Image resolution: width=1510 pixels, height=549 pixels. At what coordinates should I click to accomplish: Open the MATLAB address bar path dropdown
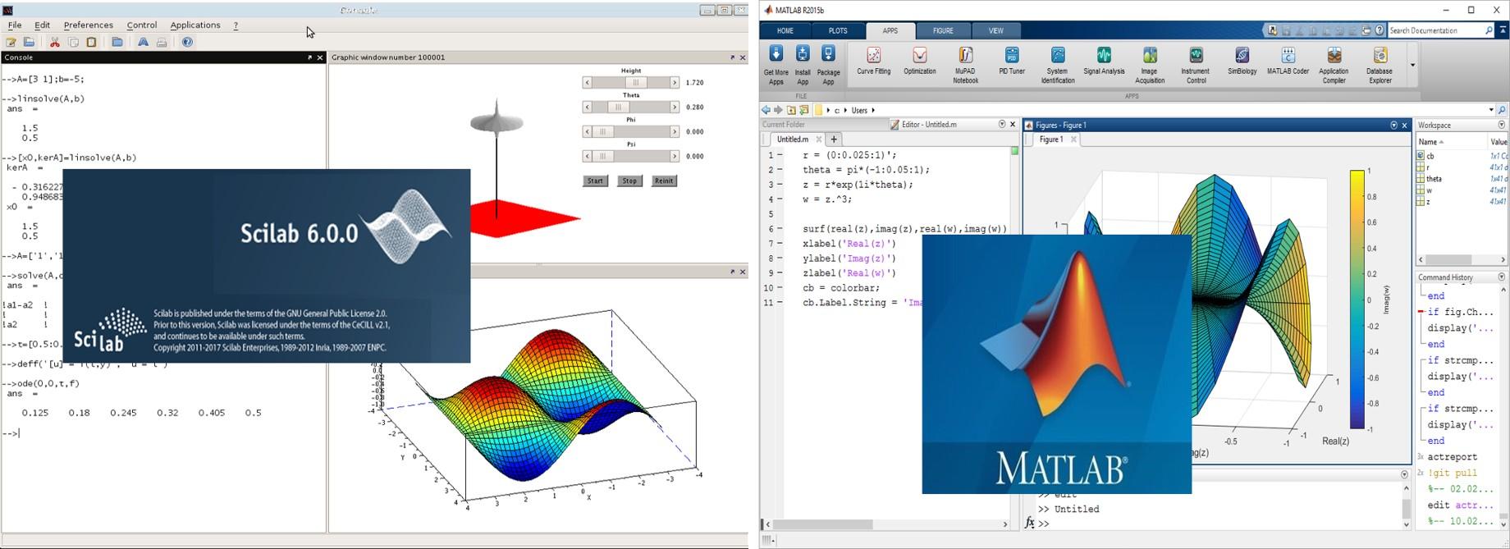coord(1490,110)
